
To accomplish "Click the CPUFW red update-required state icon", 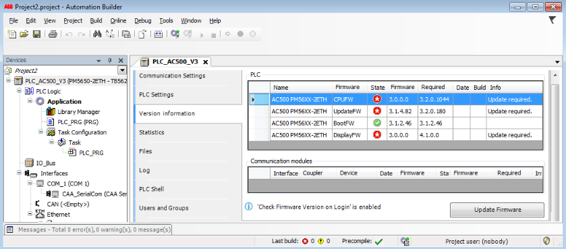I will pos(377,99).
